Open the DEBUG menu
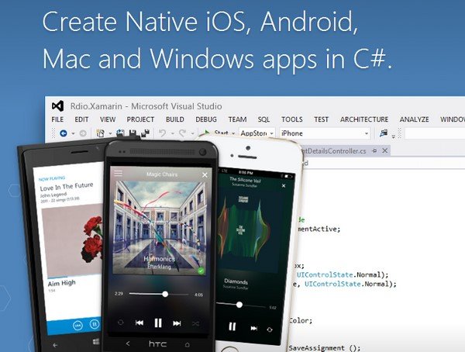Image resolution: width=465 pixels, height=352 pixels. click(x=206, y=119)
